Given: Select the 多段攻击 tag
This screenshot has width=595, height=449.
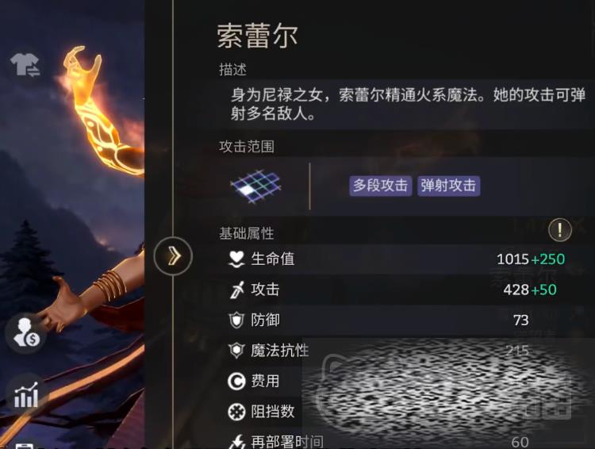Looking at the screenshot, I should 381,186.
